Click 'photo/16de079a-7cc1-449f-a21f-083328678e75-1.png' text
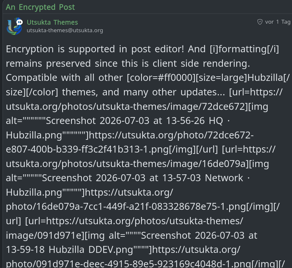 tap(126, 207)
